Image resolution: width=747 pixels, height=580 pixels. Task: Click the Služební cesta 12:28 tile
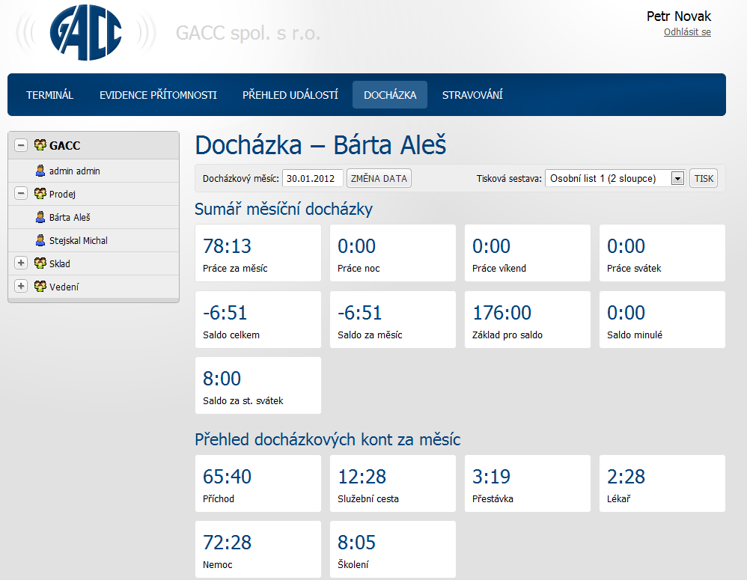click(x=392, y=483)
